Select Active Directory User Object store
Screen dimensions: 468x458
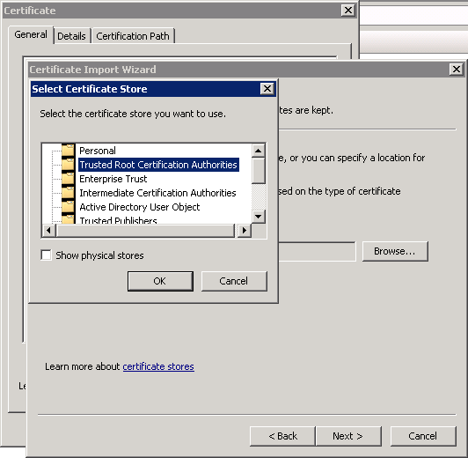click(x=139, y=207)
